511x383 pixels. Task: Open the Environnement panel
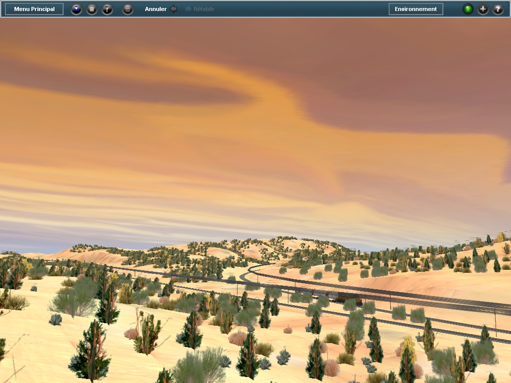click(416, 9)
